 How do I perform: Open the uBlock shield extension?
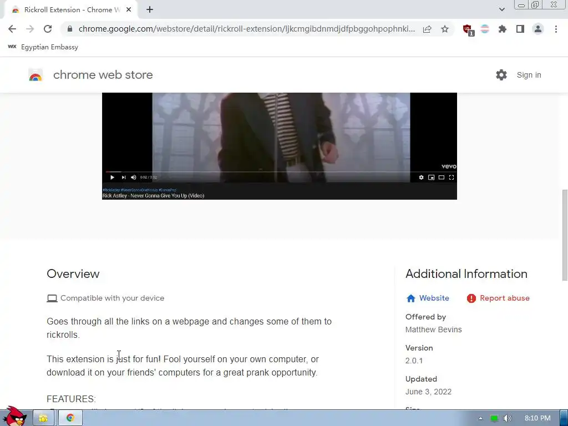[x=468, y=30]
